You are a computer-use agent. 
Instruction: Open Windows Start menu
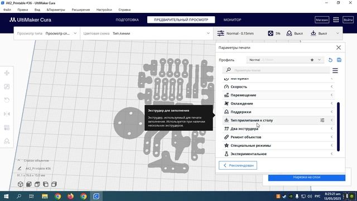6,196
